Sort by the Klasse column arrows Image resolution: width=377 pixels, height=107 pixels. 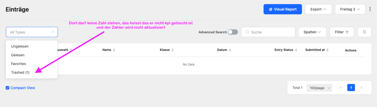[173, 50]
